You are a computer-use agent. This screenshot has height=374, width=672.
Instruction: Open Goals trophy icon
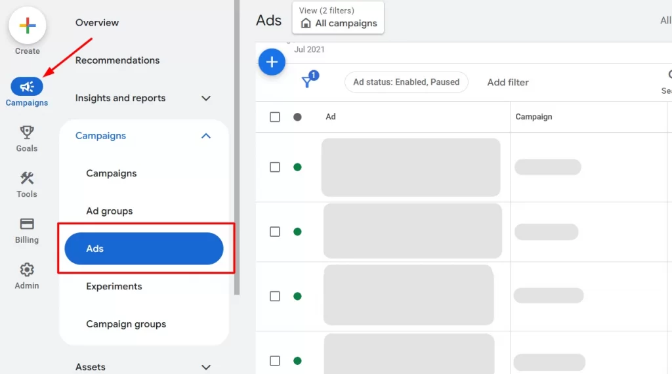pos(27,133)
